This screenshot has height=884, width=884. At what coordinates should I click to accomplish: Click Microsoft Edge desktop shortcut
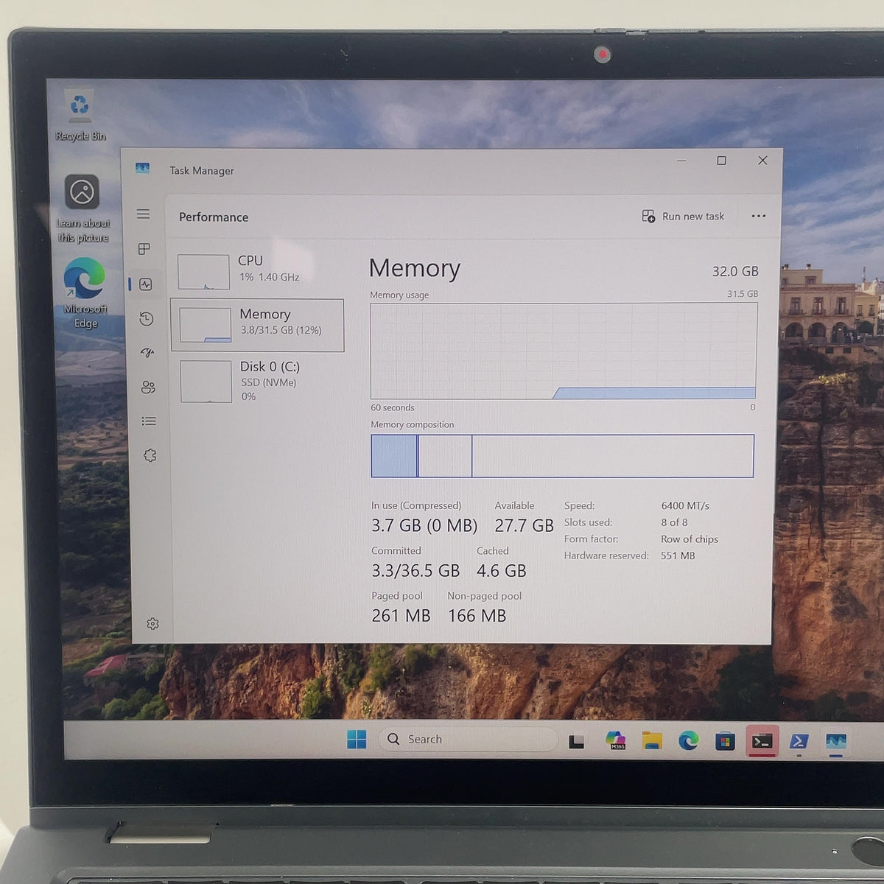(85, 293)
